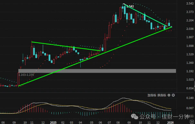Click the 04 month label on the time axis
195x124 pixels.
tap(80, 122)
